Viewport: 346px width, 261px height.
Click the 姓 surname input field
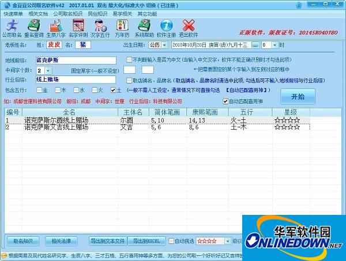coord(54,45)
